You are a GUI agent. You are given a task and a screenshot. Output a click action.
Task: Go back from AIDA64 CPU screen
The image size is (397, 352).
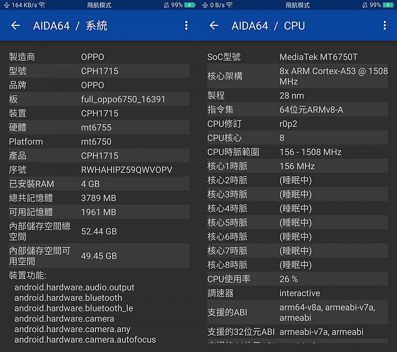coord(214,25)
